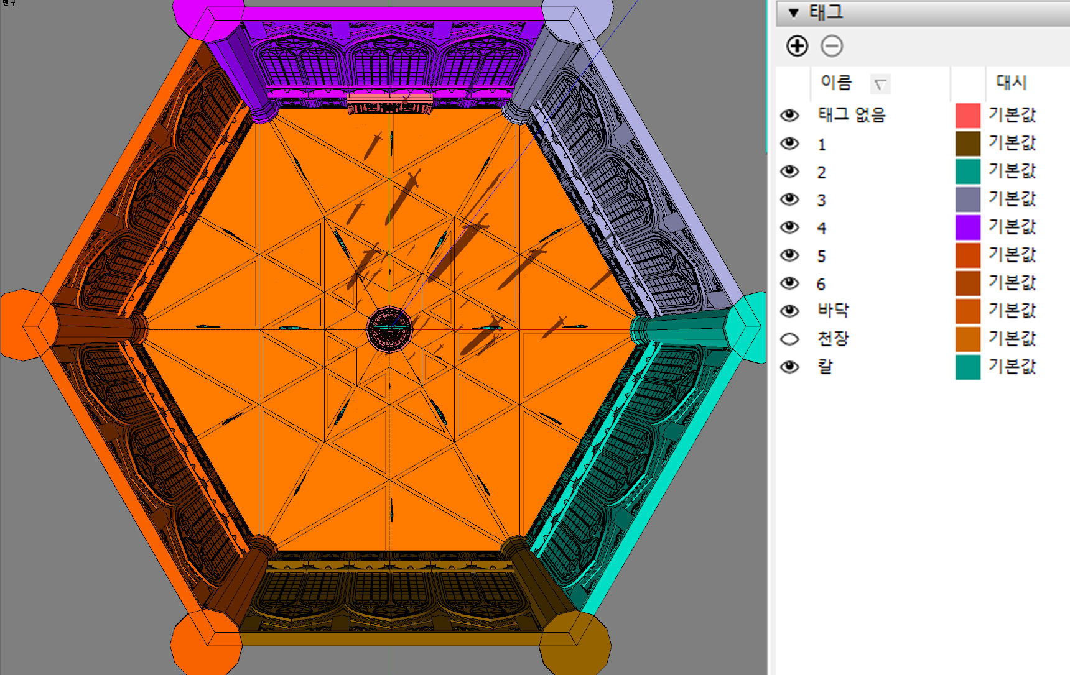The image size is (1070, 675).
Task: Toggle the eye icon for 태그 없음
Action: (789, 115)
